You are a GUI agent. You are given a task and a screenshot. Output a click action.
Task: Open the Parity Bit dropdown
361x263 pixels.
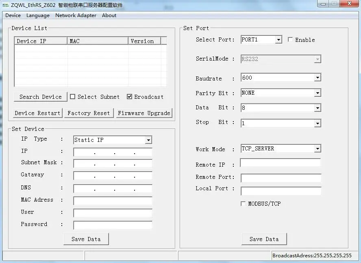pyautogui.click(x=317, y=93)
